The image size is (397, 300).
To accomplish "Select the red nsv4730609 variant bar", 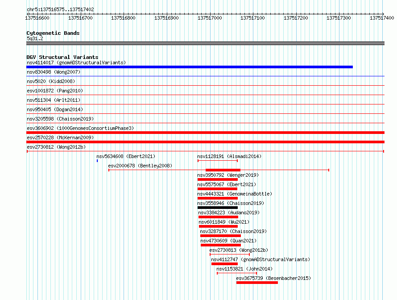I will click(x=221, y=245).
